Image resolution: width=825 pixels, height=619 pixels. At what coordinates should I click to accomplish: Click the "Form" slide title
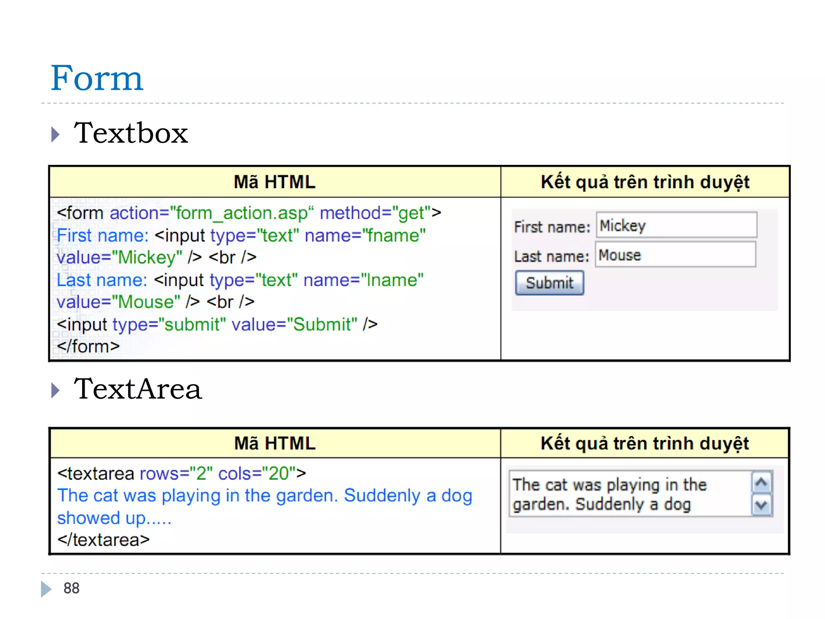click(97, 78)
